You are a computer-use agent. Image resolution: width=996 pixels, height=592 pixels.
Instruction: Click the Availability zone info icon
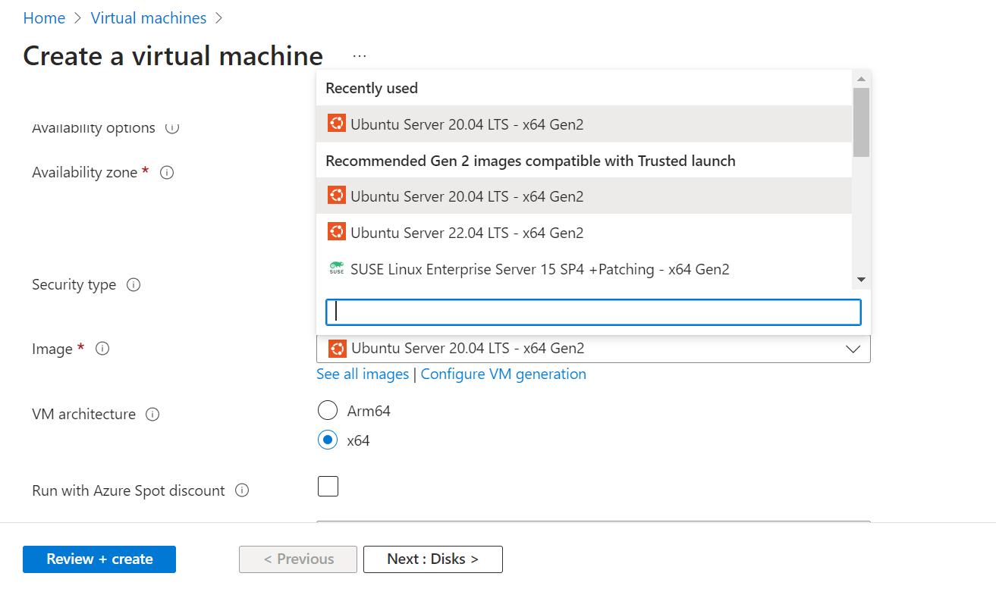166,172
